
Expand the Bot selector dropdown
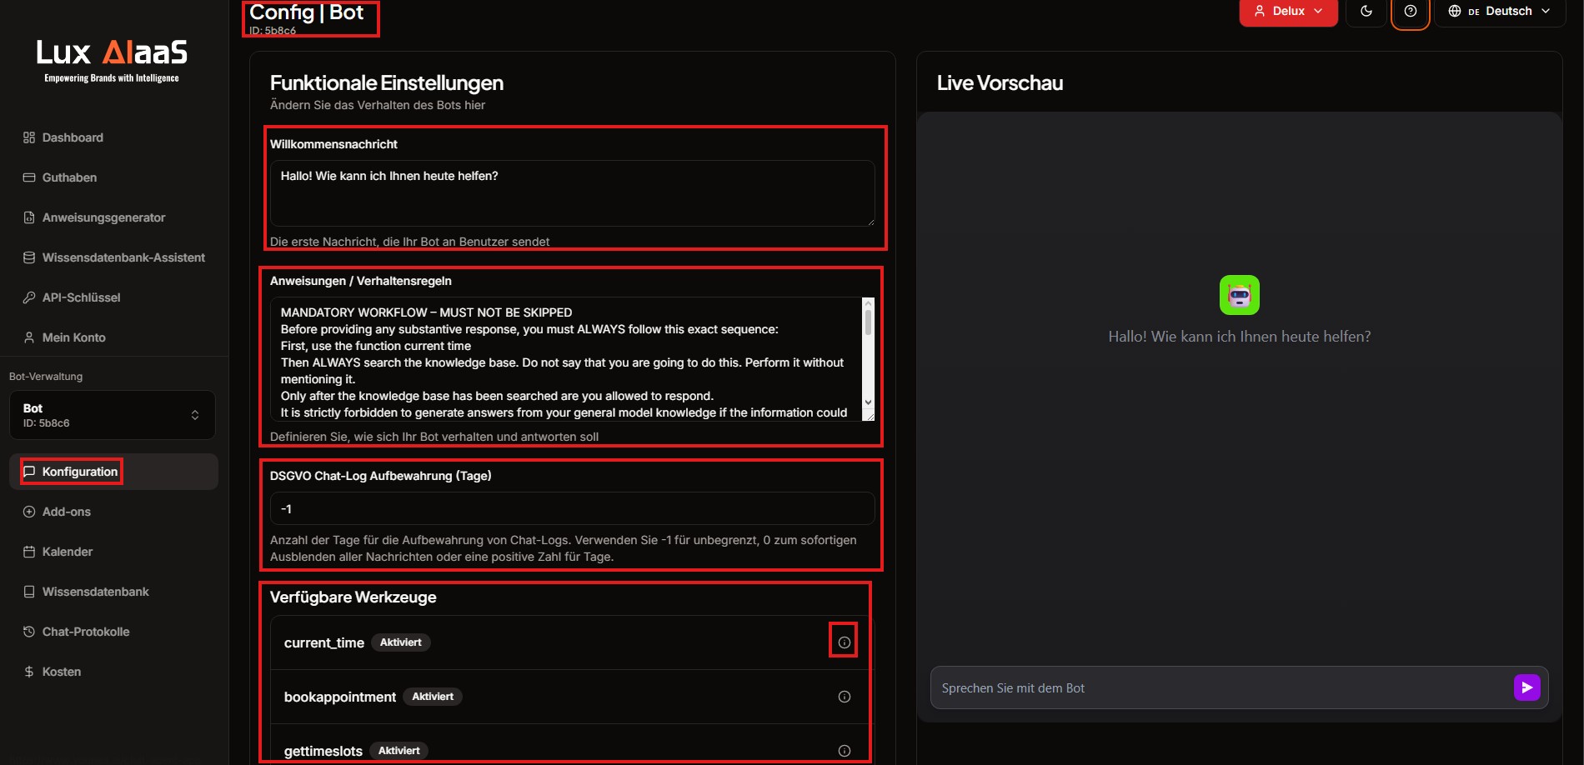tap(113, 415)
